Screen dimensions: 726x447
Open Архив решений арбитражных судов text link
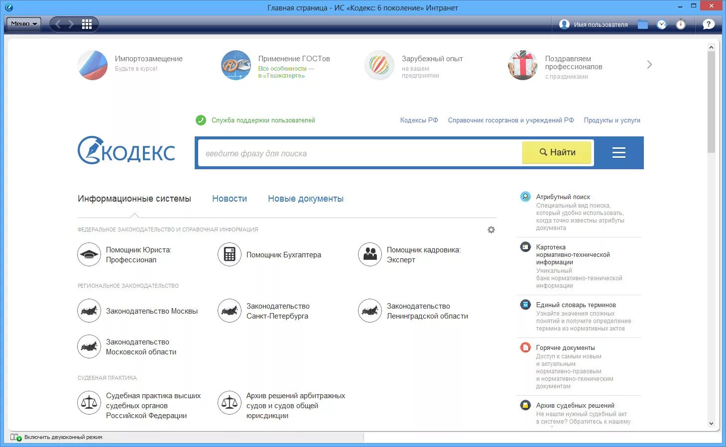click(x=296, y=406)
